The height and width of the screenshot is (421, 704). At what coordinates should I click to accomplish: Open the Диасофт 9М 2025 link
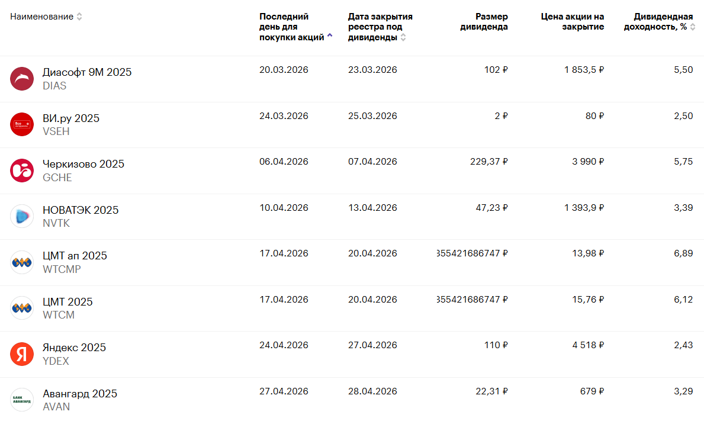click(87, 72)
